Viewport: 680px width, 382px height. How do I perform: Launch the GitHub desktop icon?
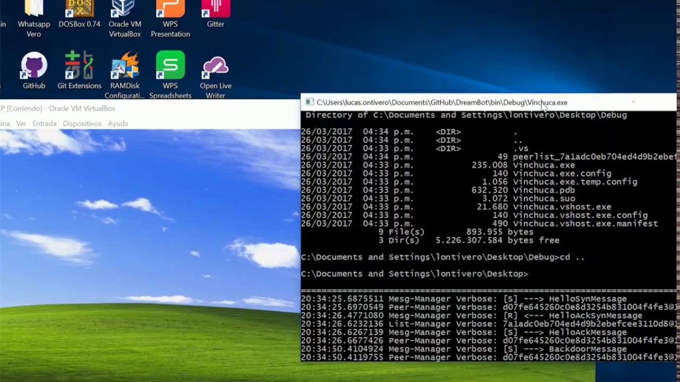pyautogui.click(x=33, y=70)
